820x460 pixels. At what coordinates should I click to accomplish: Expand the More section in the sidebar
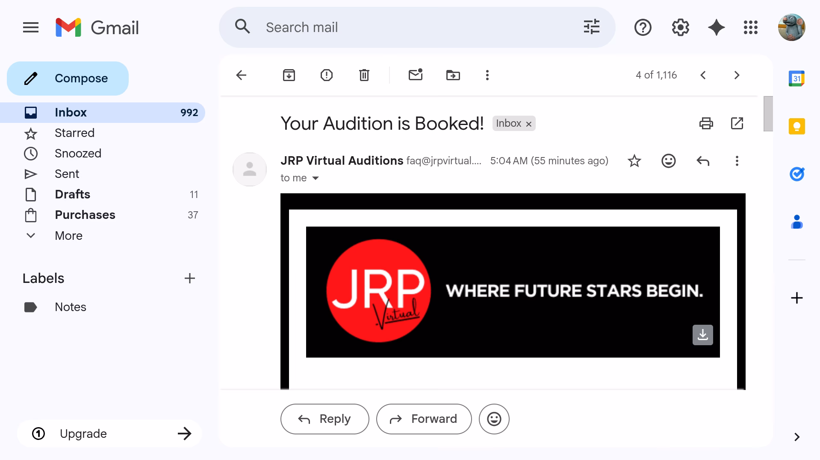click(68, 236)
